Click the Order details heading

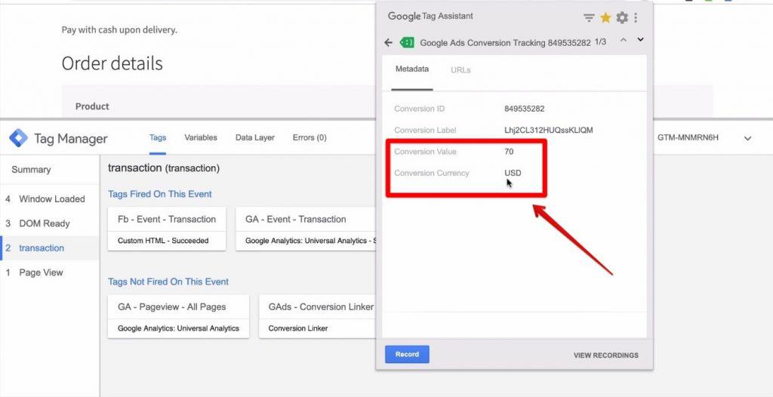tap(112, 63)
